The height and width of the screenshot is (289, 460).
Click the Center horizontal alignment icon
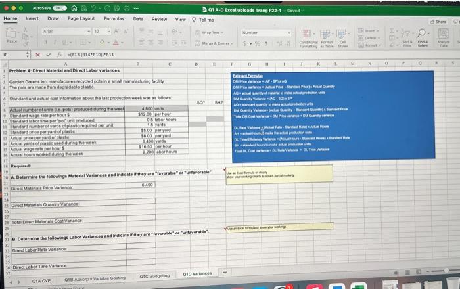150,43
